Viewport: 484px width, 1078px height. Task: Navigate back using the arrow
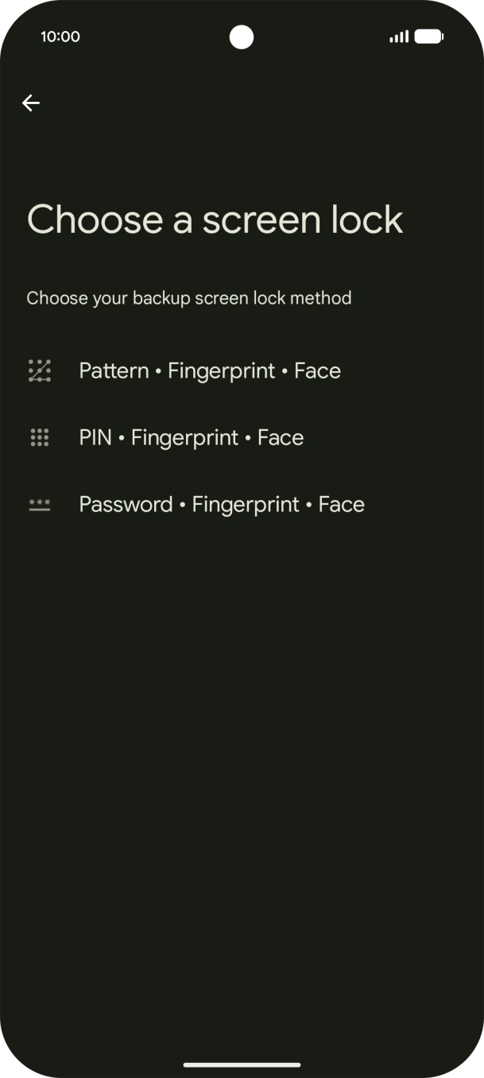pyautogui.click(x=31, y=103)
